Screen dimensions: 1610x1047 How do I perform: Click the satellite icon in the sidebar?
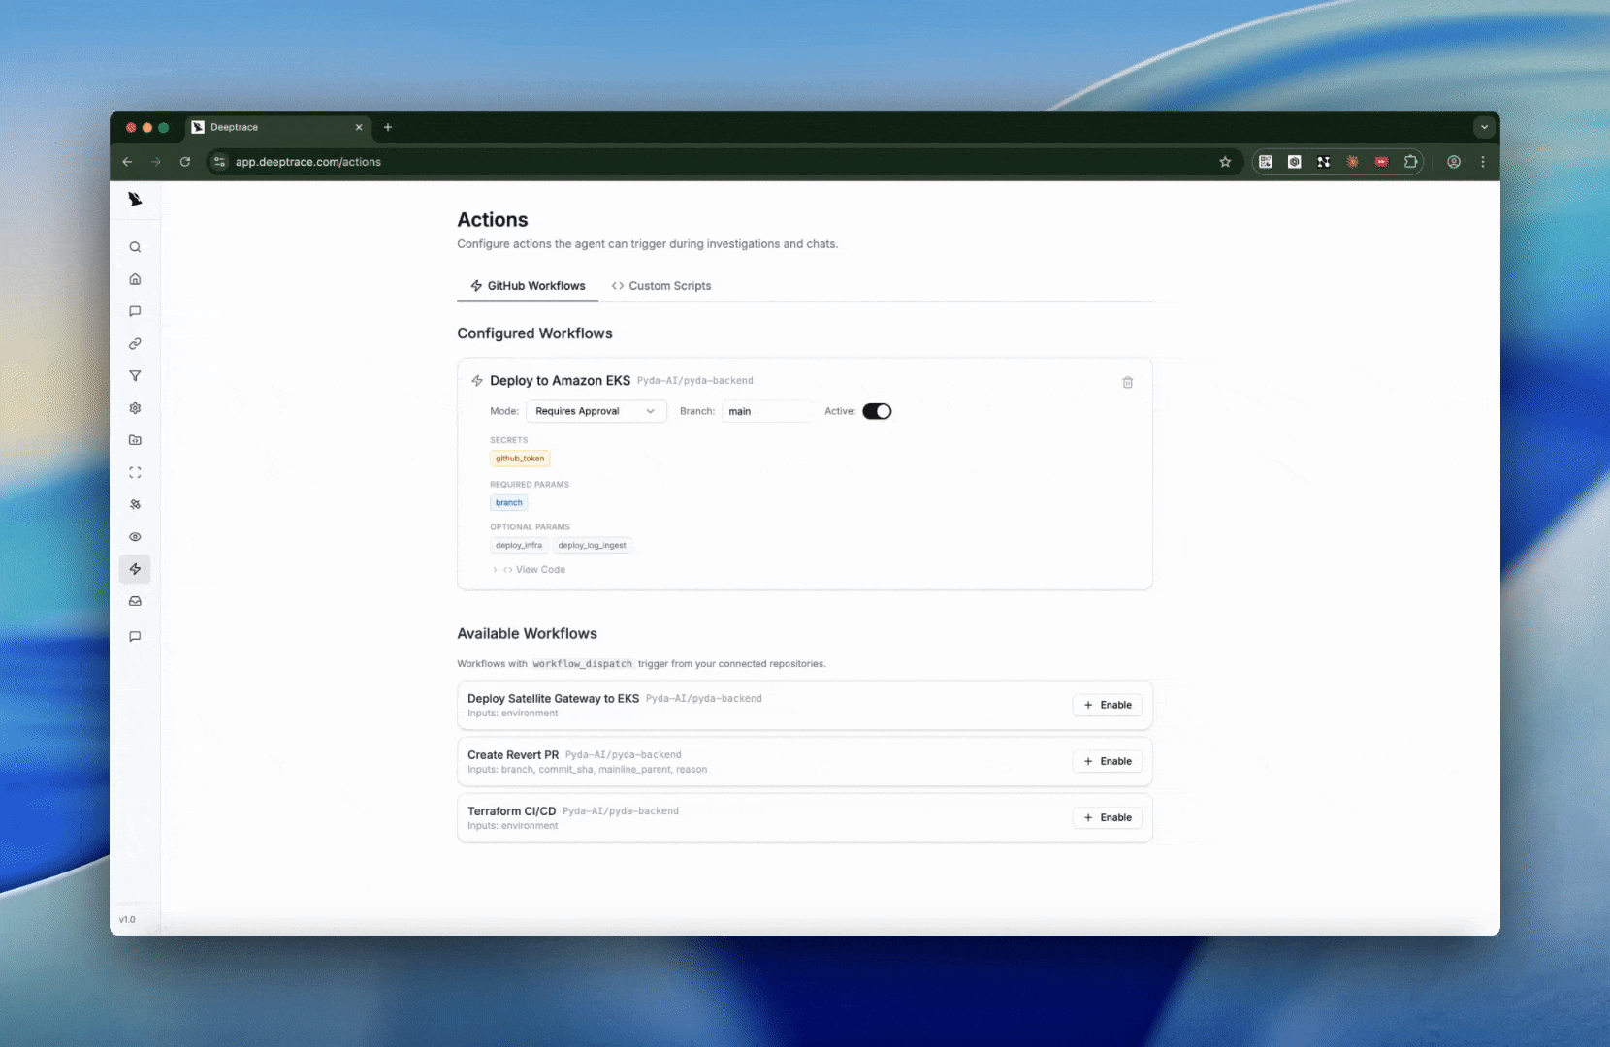[x=135, y=504]
